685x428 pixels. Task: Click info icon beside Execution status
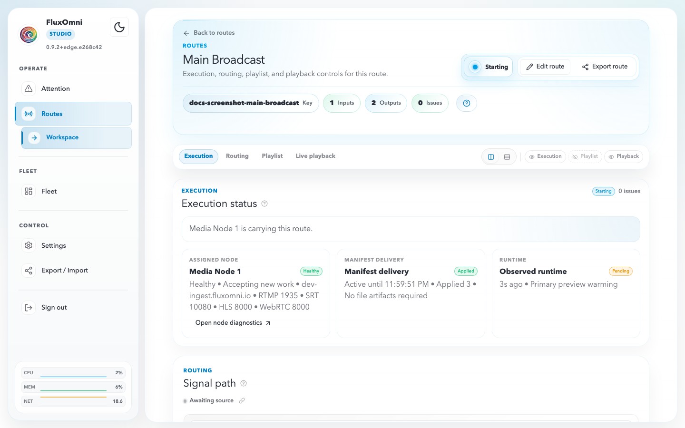tap(264, 204)
